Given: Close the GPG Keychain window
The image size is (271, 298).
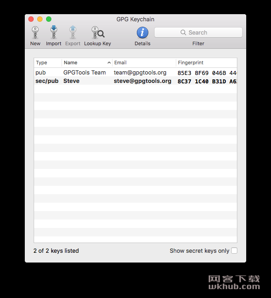Looking at the screenshot, I should 31,19.
